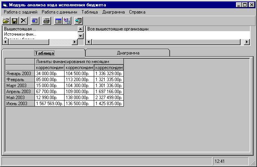Screen dimensions: 257x167
Task: Click right list horizontal scroll right arrow
Action: 246,42
